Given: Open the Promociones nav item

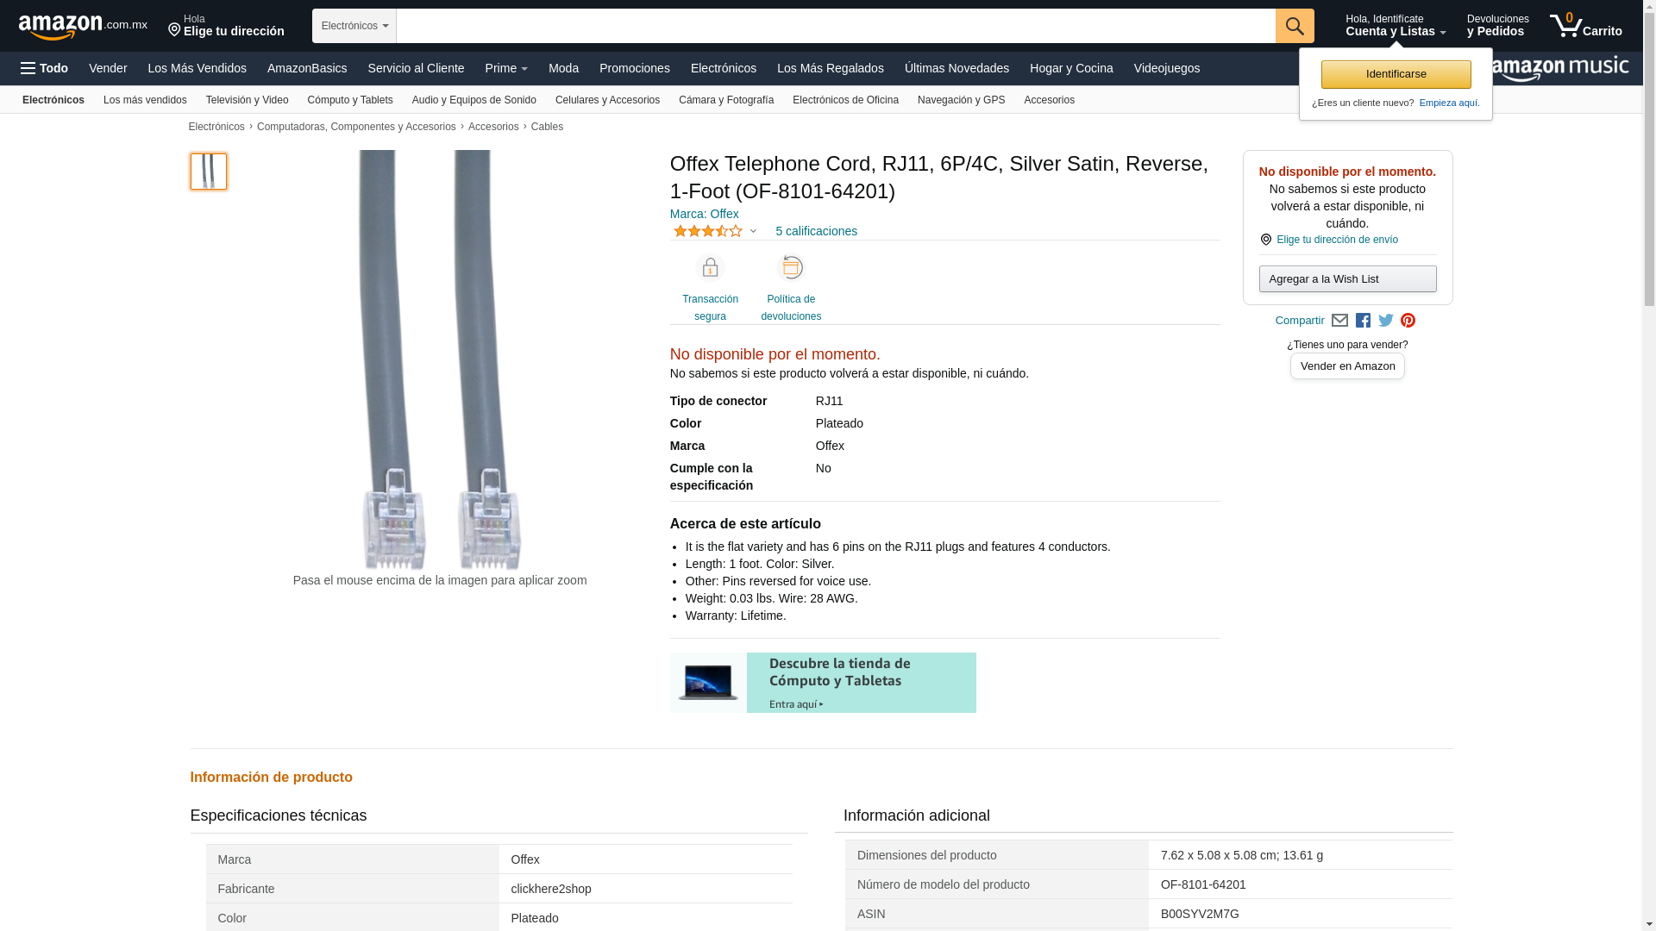Looking at the screenshot, I should click(634, 68).
